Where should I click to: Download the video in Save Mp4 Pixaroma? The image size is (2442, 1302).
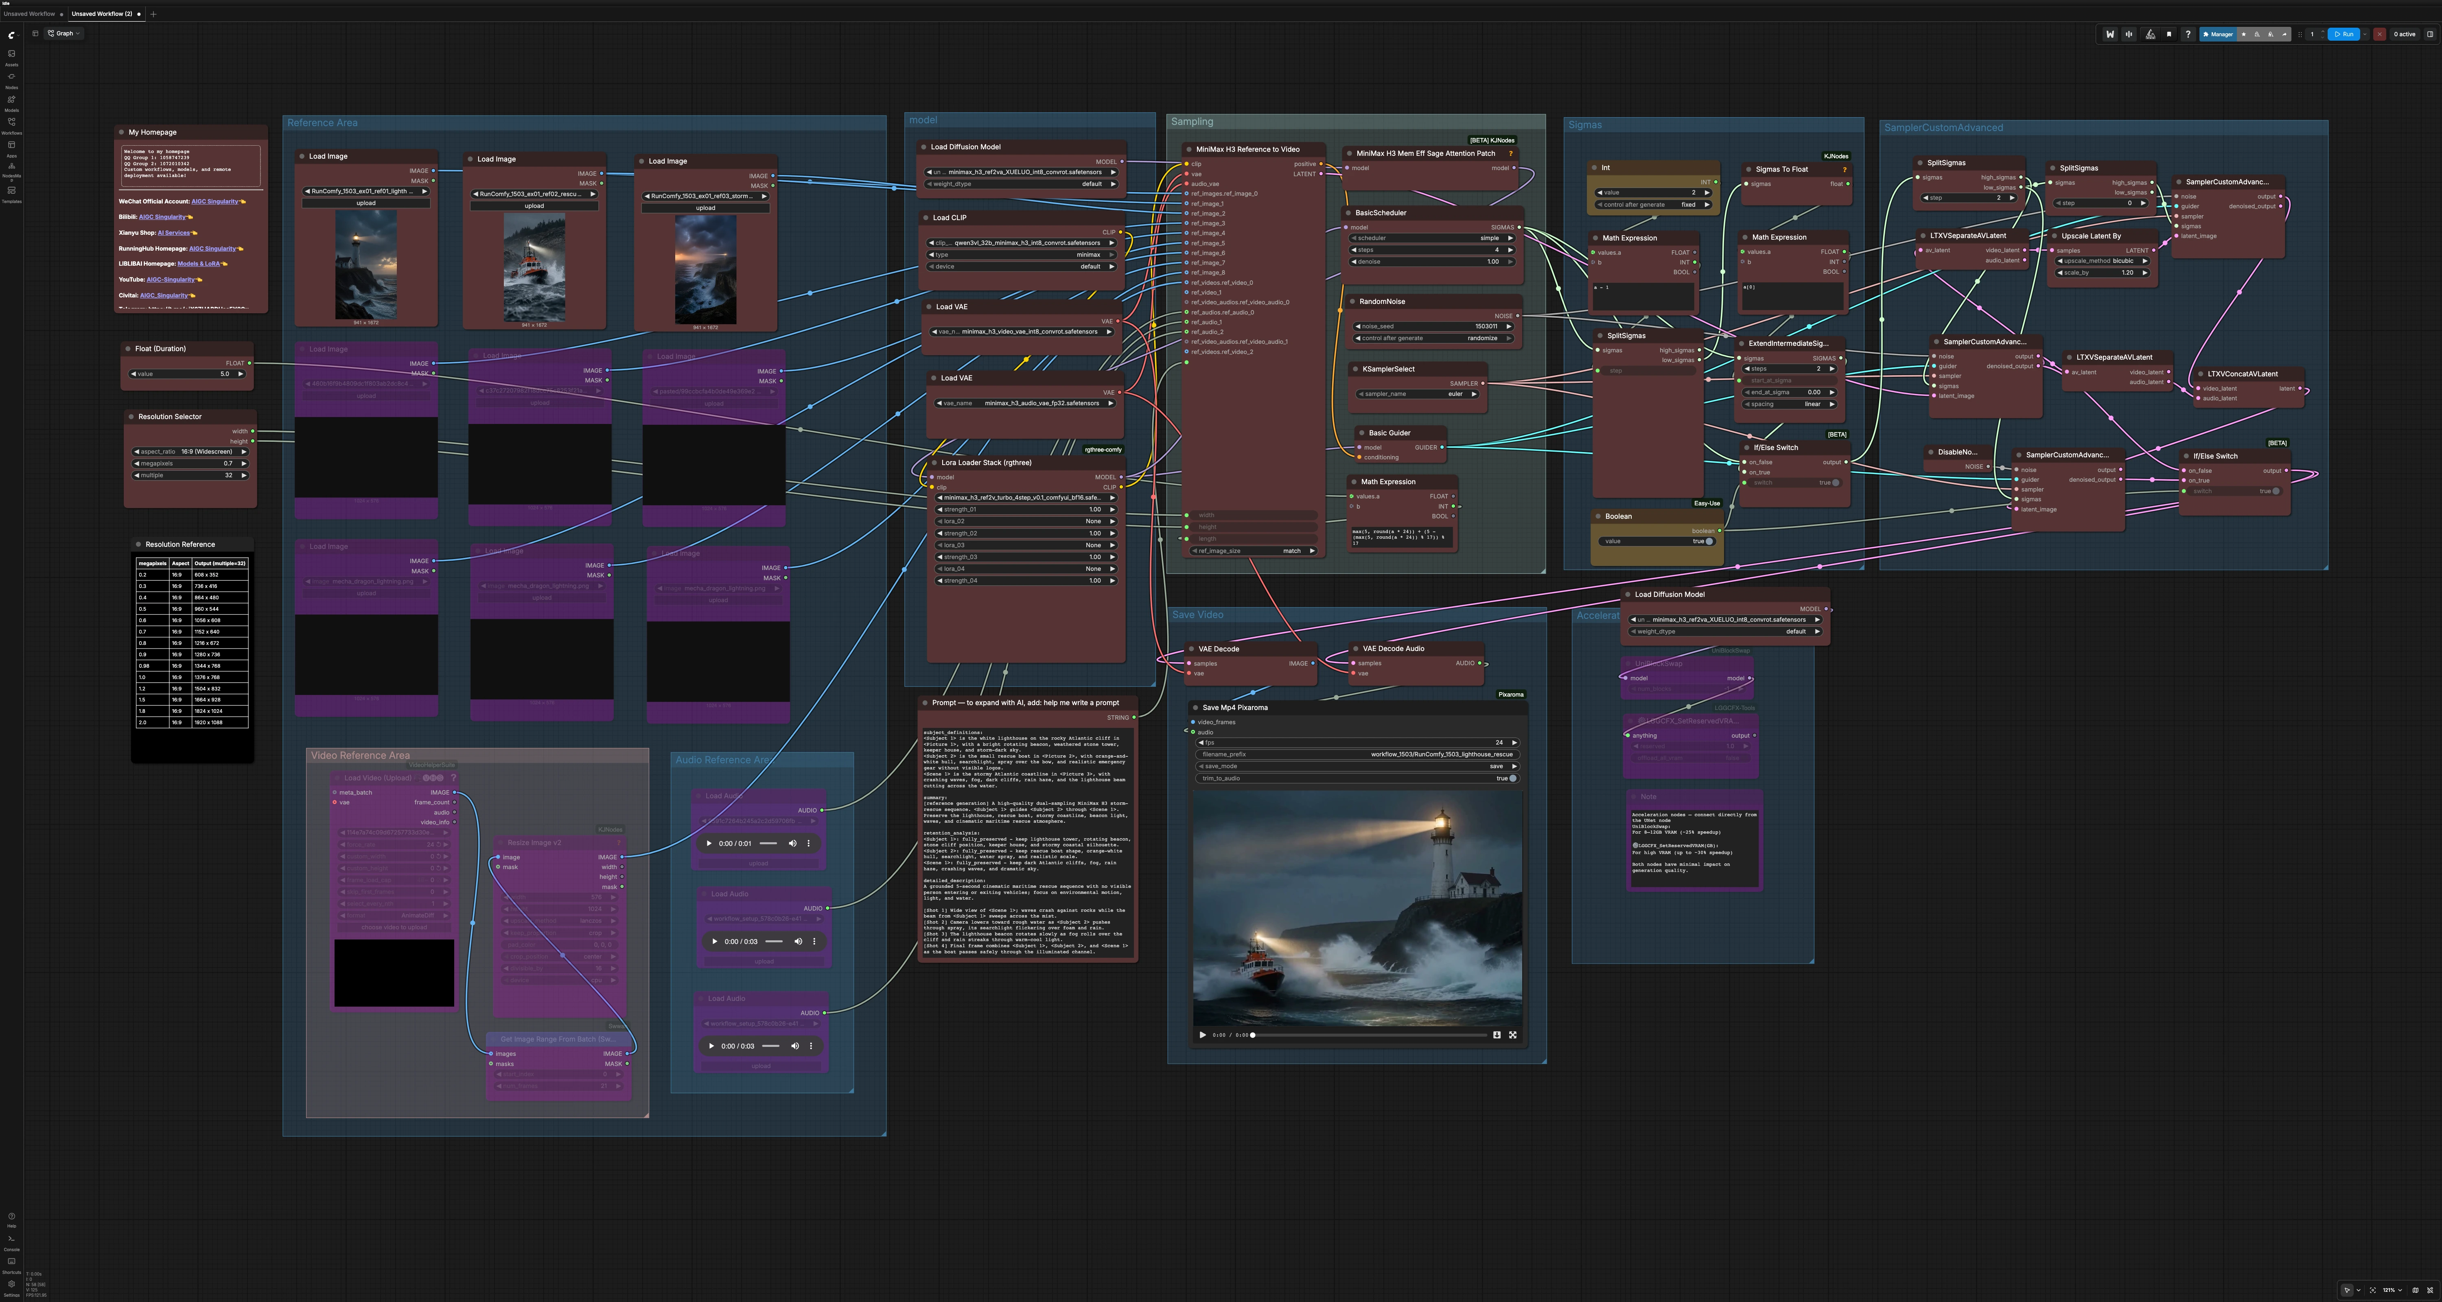[1497, 1035]
